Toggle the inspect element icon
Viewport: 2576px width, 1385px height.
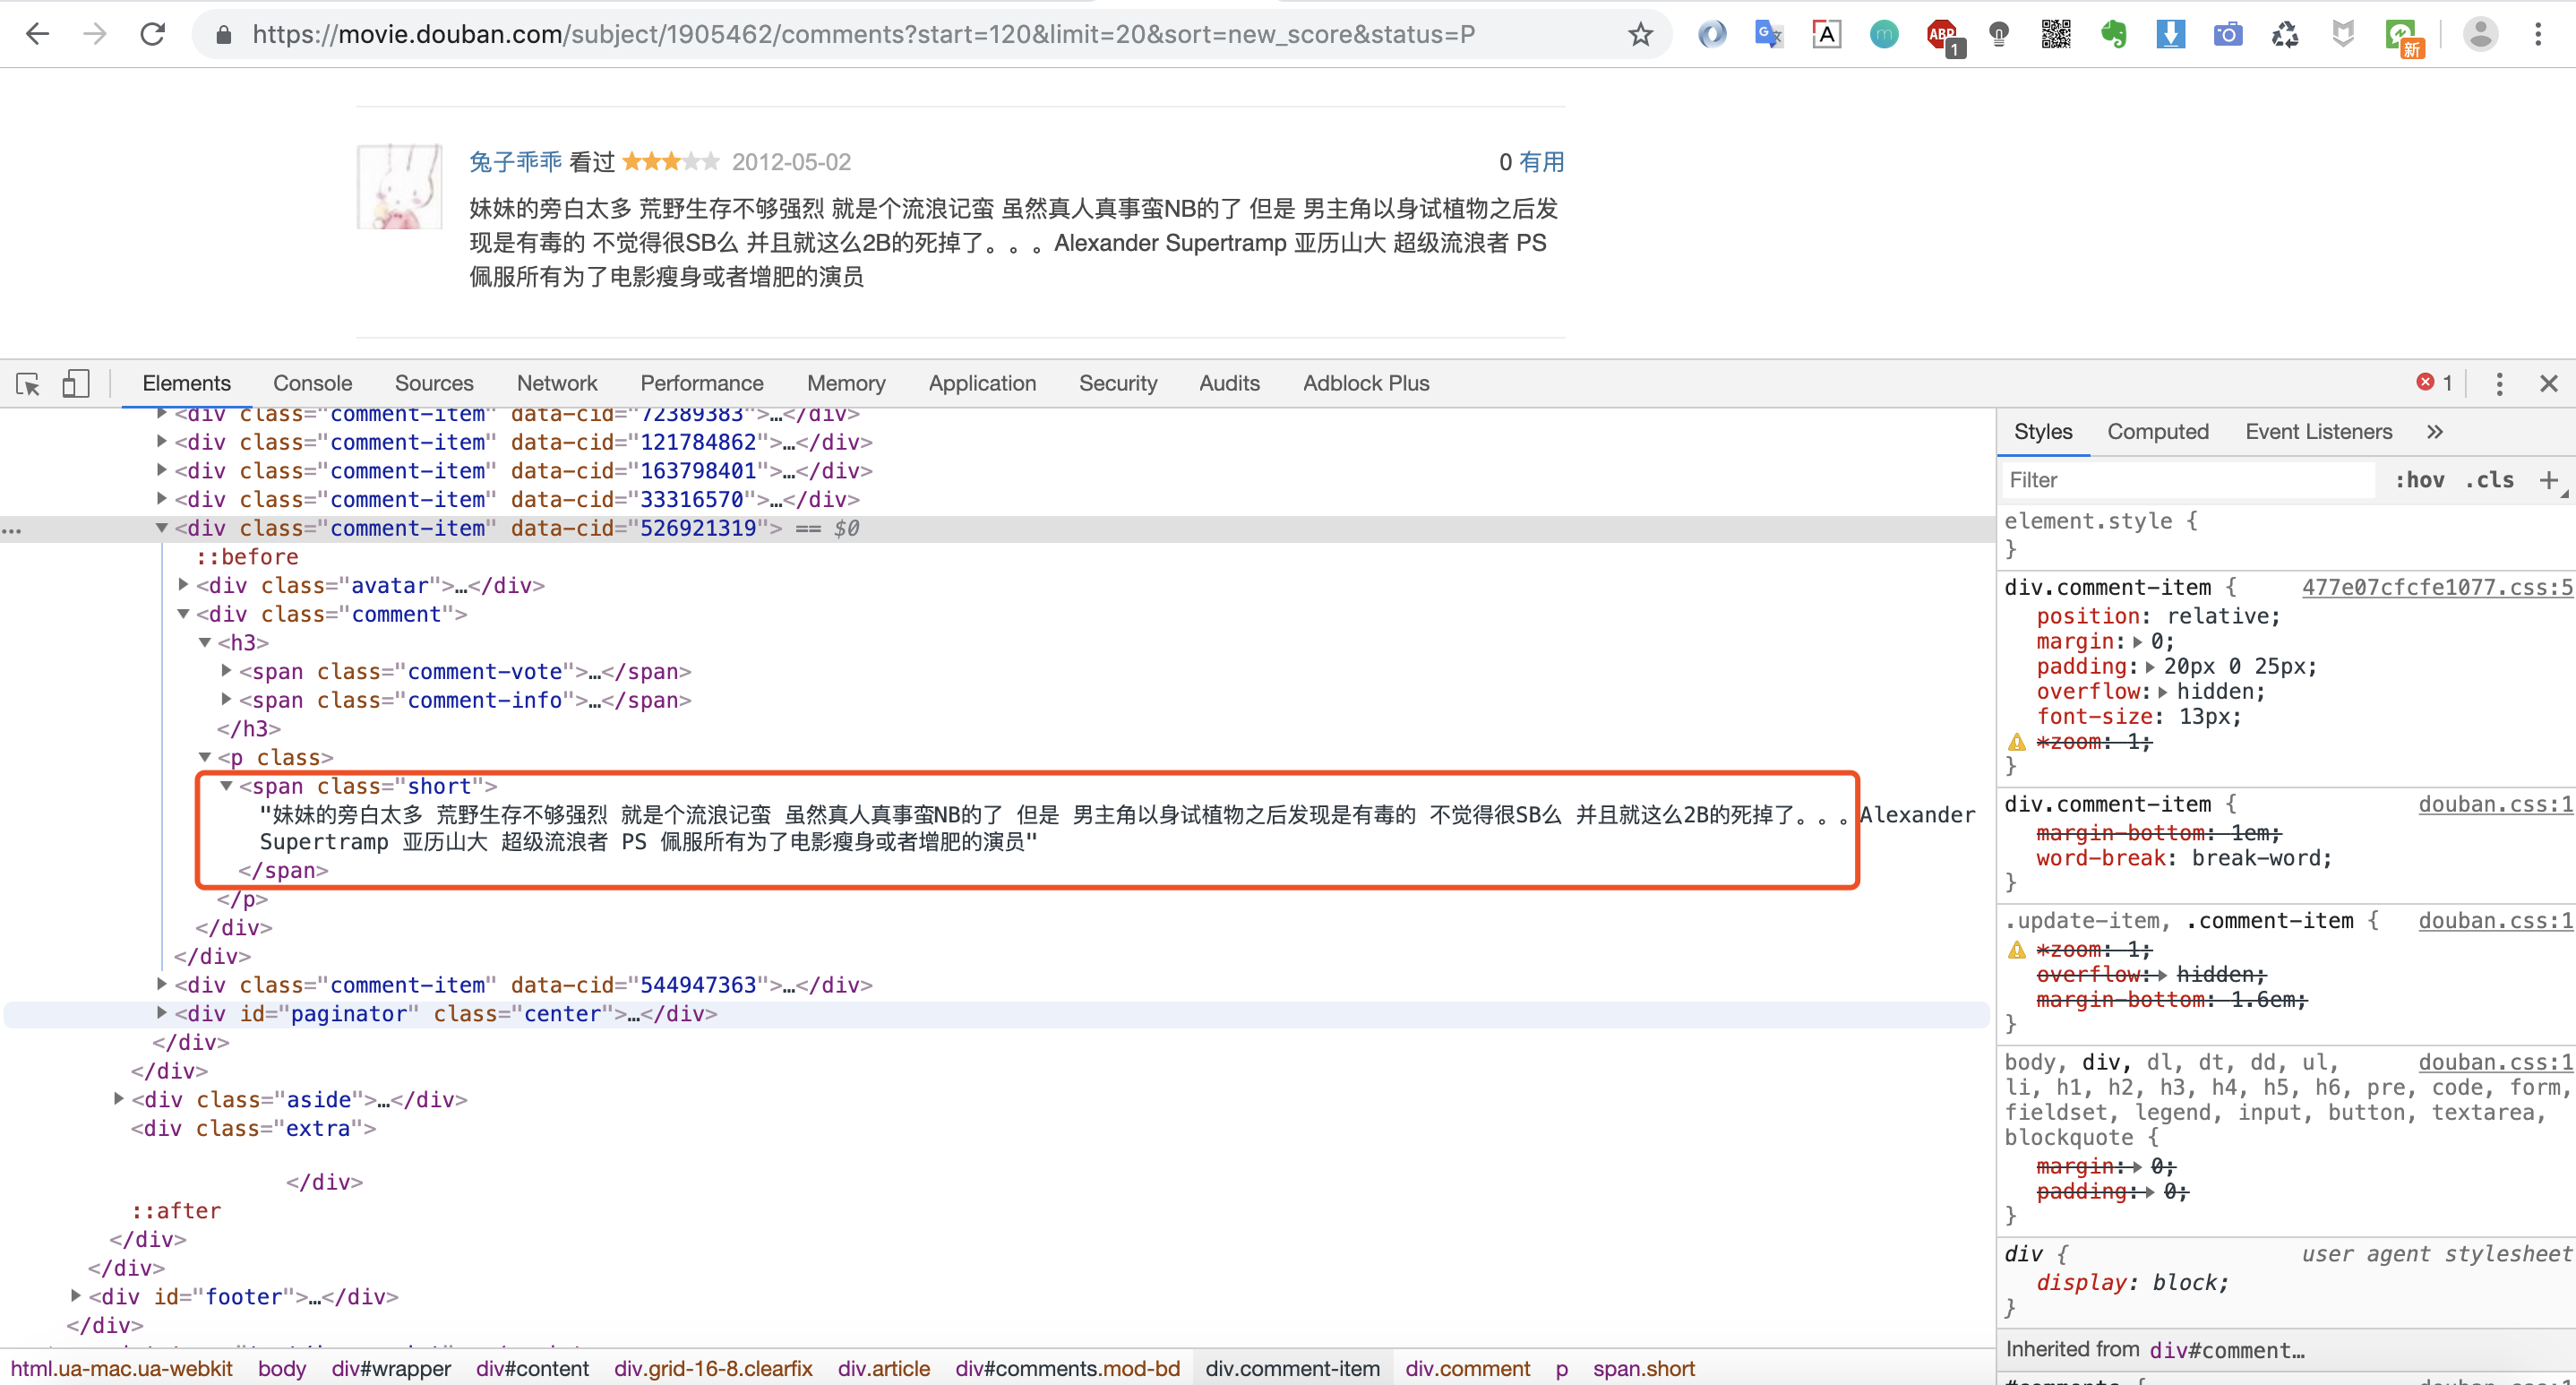pyautogui.click(x=27, y=382)
